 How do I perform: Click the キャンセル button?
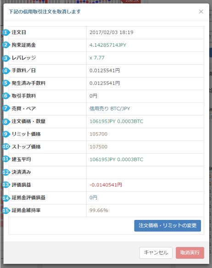pyautogui.click(x=156, y=252)
